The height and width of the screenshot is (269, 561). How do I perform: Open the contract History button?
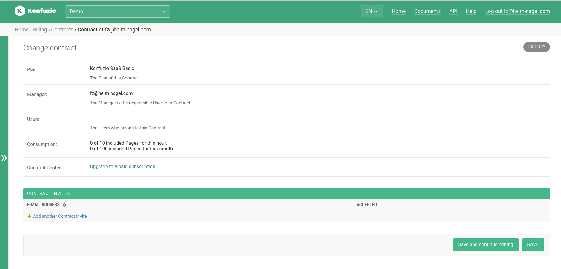coord(536,47)
